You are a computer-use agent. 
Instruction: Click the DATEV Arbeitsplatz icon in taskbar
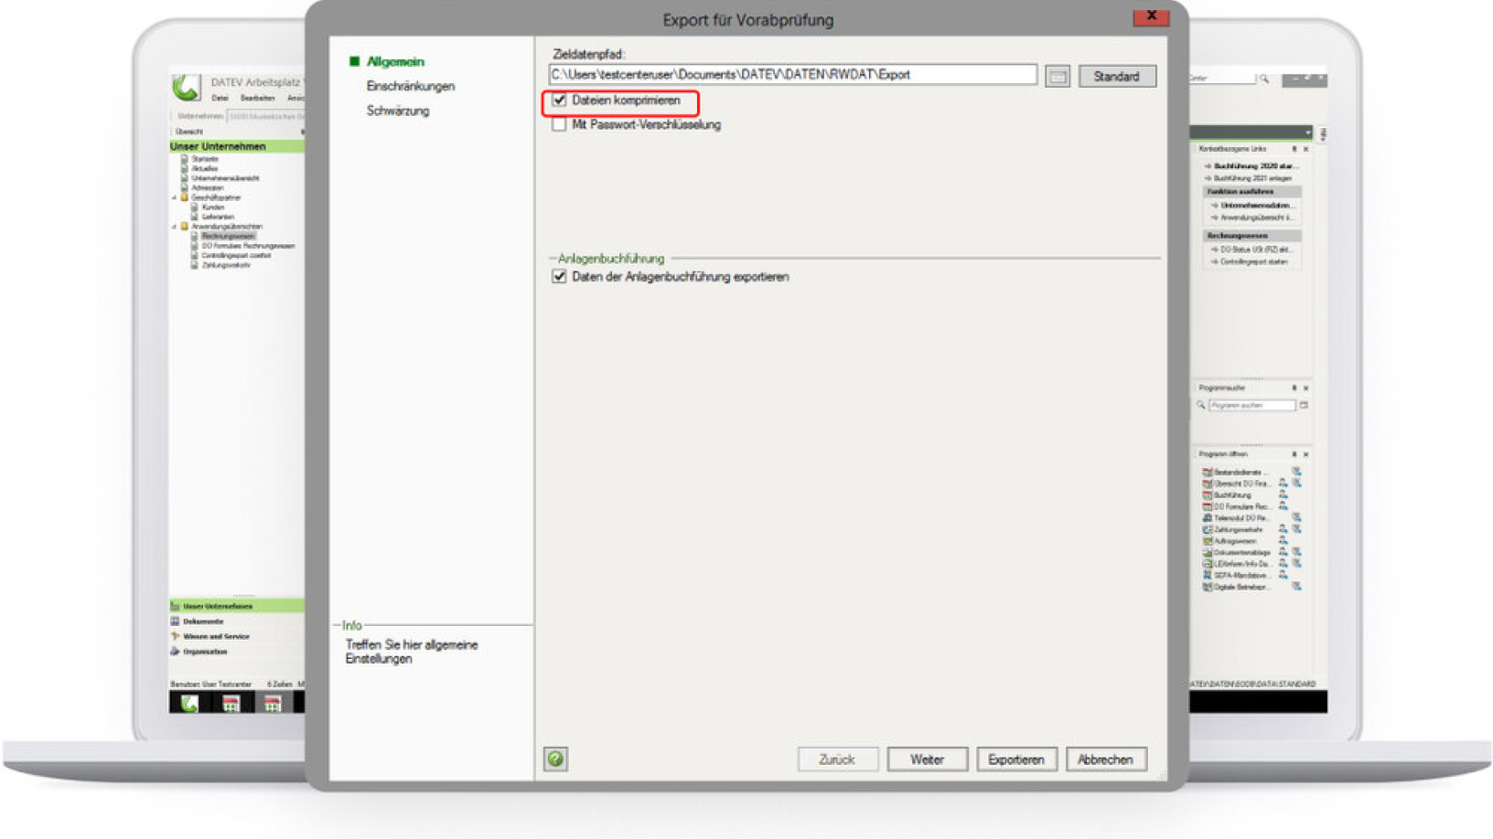189,703
